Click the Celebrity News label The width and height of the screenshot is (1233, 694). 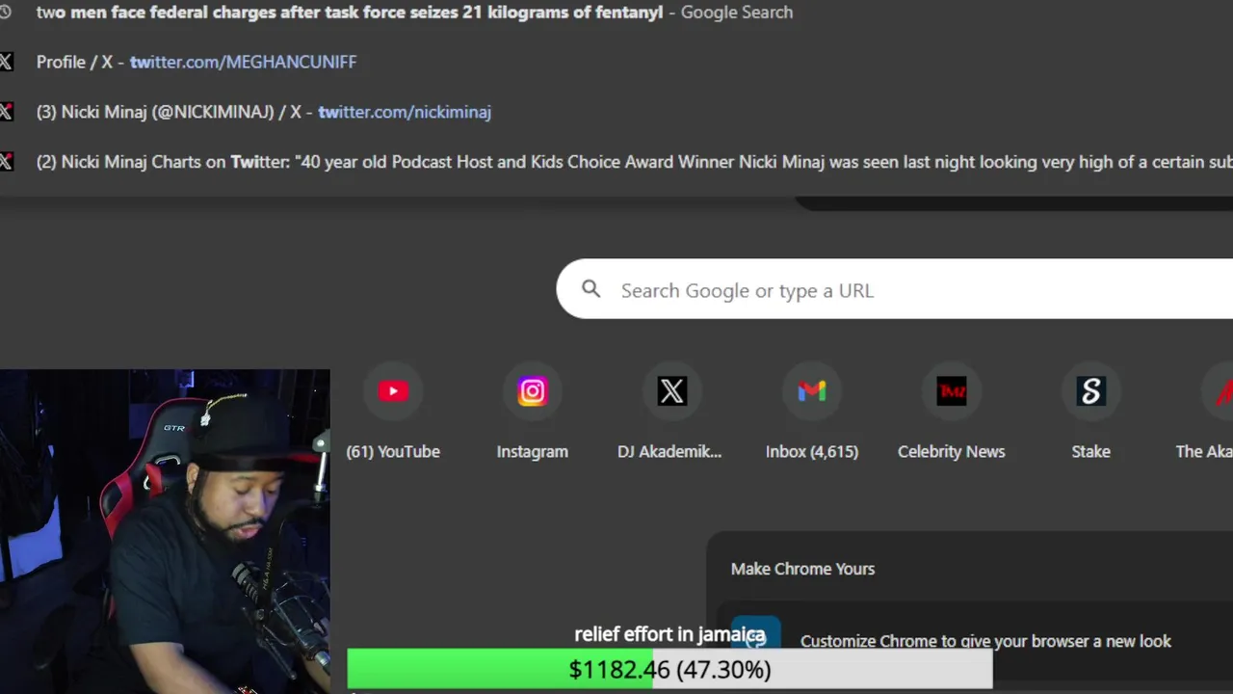point(952,451)
